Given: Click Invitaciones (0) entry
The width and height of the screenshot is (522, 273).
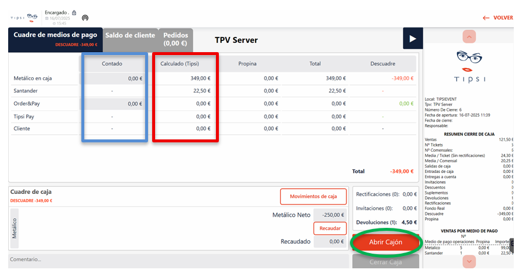Looking at the screenshot, I should (386, 209).
